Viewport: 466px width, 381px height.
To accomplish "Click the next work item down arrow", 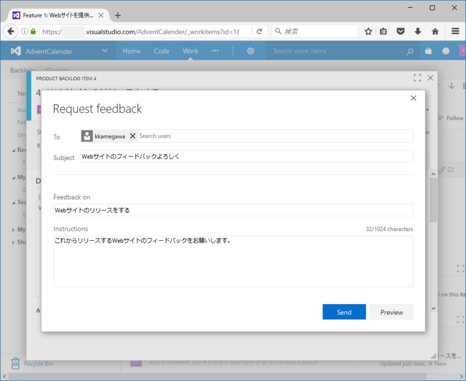I will (x=451, y=86).
